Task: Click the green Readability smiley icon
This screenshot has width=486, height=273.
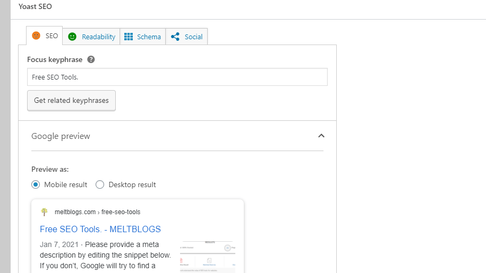Action: [x=72, y=37]
